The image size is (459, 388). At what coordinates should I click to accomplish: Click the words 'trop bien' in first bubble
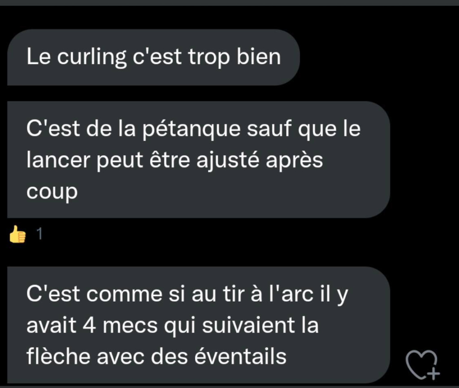pos(234,57)
